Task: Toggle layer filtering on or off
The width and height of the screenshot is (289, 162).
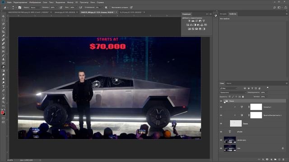Action: (x=267, y=88)
